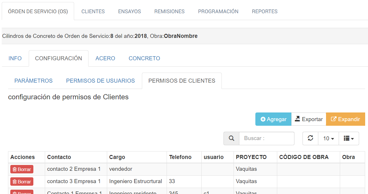Viewport: 368px width, 194px height.
Task: Open the REPORTES tab
Action: click(265, 11)
